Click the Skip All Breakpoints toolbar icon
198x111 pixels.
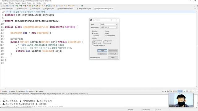click(x=10, y=6)
